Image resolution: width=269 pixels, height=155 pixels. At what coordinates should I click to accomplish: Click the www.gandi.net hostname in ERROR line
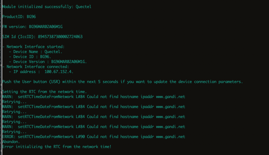pyautogui.click(x=171, y=137)
